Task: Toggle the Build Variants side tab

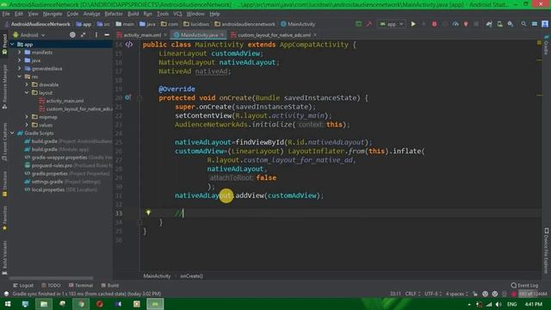Action: coord(4,257)
